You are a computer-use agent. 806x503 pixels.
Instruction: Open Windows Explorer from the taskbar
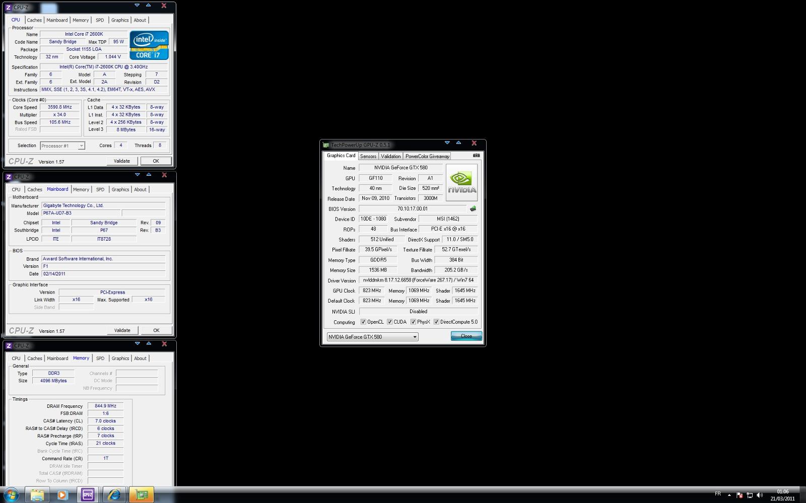37,495
